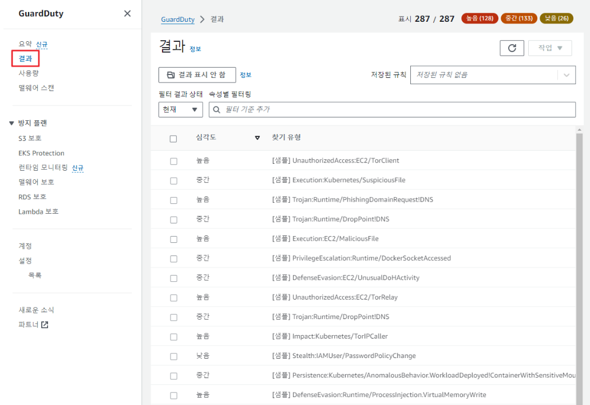Check the box for DefenseEvasion:EC2/UnusualDoHActivity

pos(173,278)
